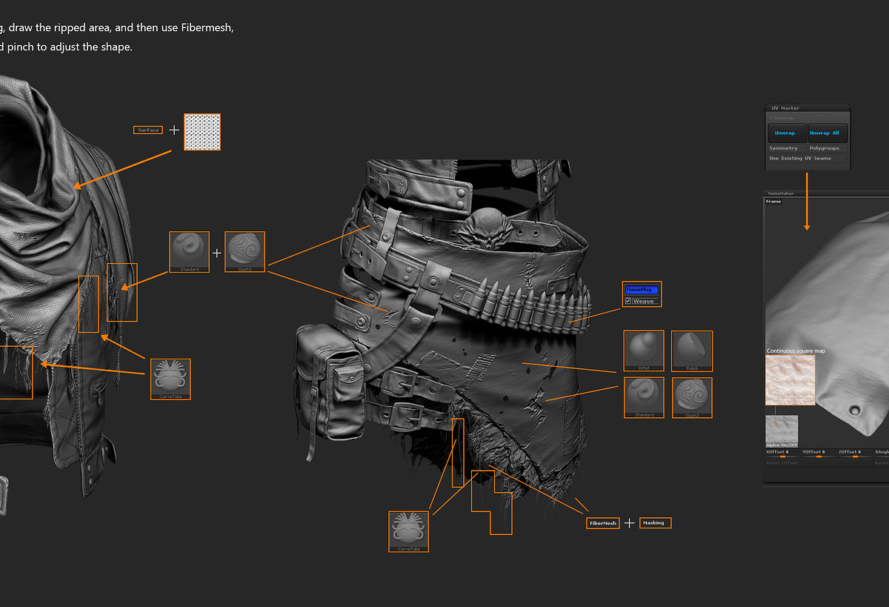Pick the Standard brush under Inflat
This screenshot has width=889, height=607.
644,398
